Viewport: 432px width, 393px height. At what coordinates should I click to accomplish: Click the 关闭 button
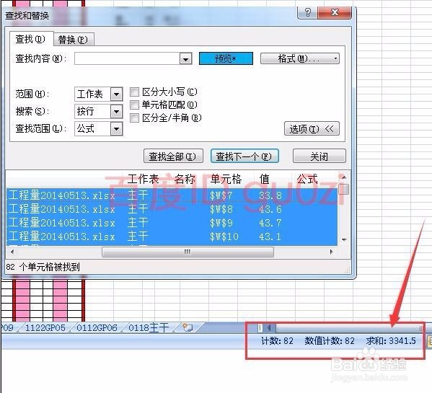click(319, 156)
